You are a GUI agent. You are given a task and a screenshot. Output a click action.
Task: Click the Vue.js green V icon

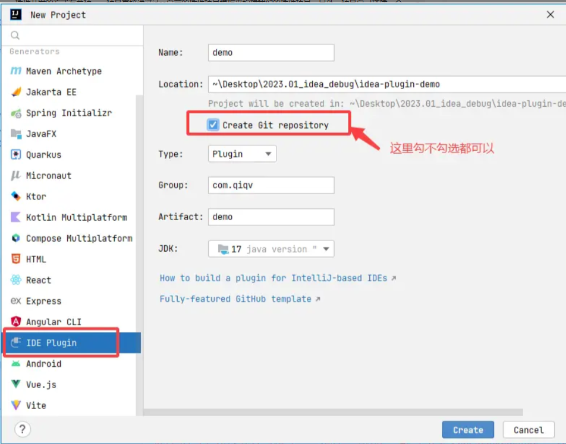tap(16, 384)
